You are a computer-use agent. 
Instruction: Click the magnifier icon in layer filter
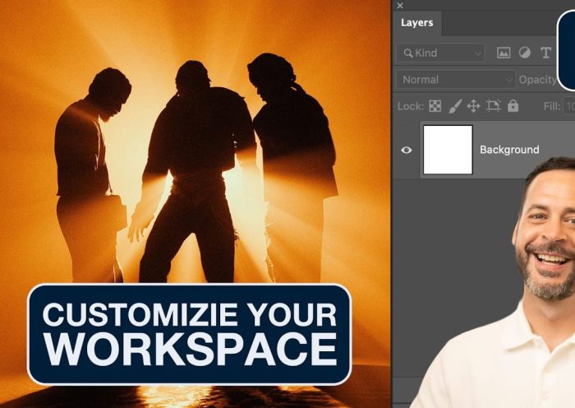pyautogui.click(x=405, y=53)
